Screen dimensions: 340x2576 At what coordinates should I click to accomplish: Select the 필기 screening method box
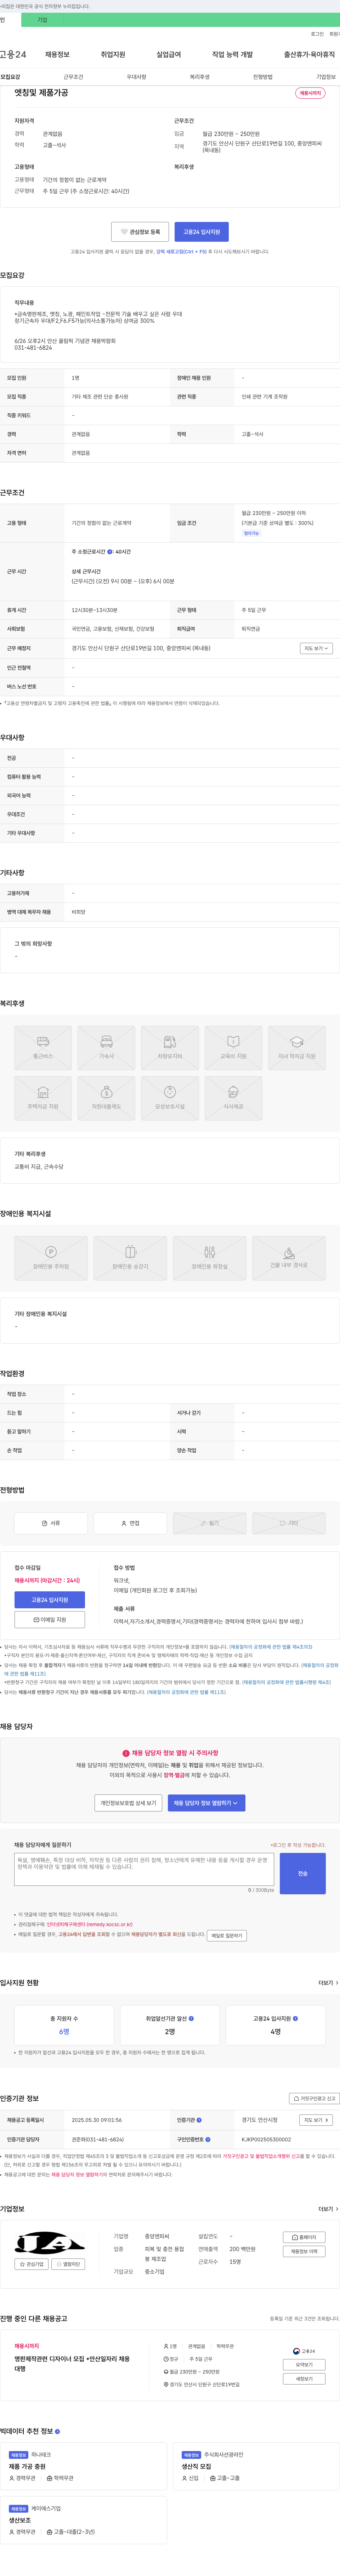pyautogui.click(x=210, y=1523)
